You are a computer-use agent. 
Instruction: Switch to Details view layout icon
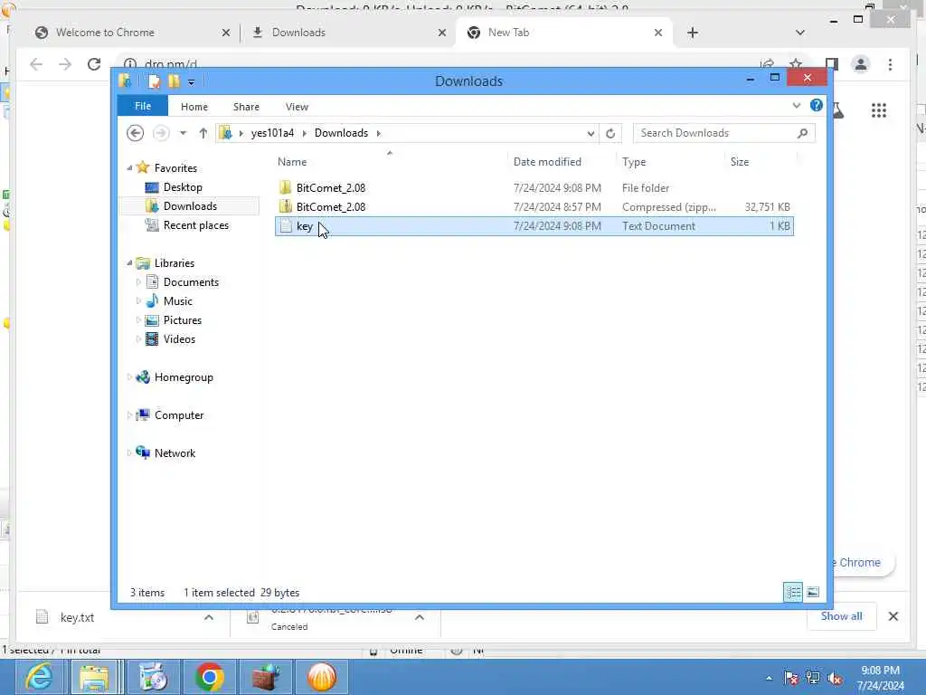click(x=792, y=592)
